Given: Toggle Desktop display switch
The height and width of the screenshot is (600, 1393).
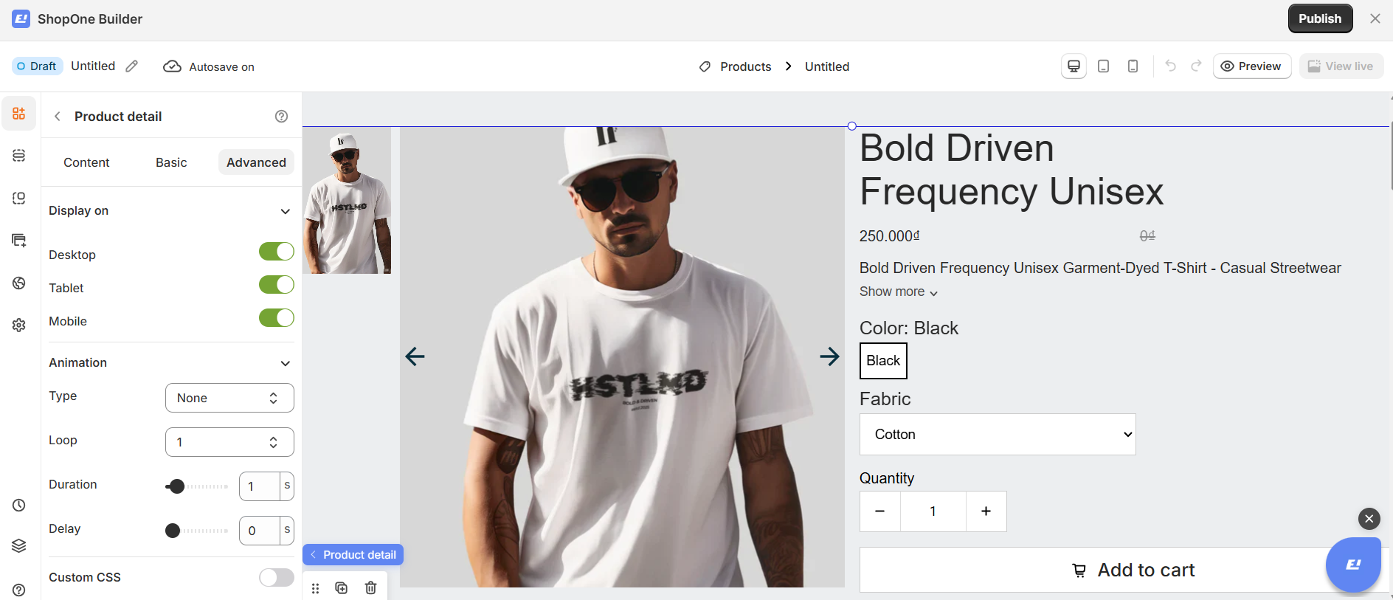Looking at the screenshot, I should [277, 252].
